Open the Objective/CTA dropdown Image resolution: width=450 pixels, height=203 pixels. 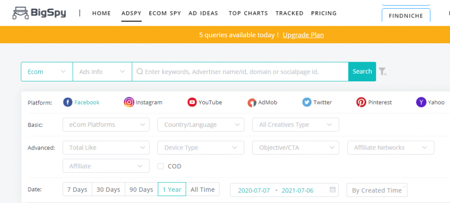coord(295,147)
